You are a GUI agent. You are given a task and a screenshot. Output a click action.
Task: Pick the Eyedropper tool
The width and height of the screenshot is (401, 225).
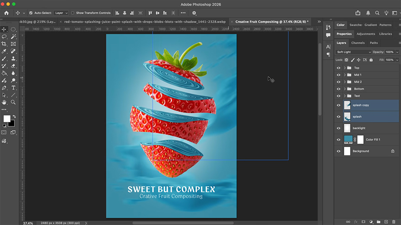point(4,51)
